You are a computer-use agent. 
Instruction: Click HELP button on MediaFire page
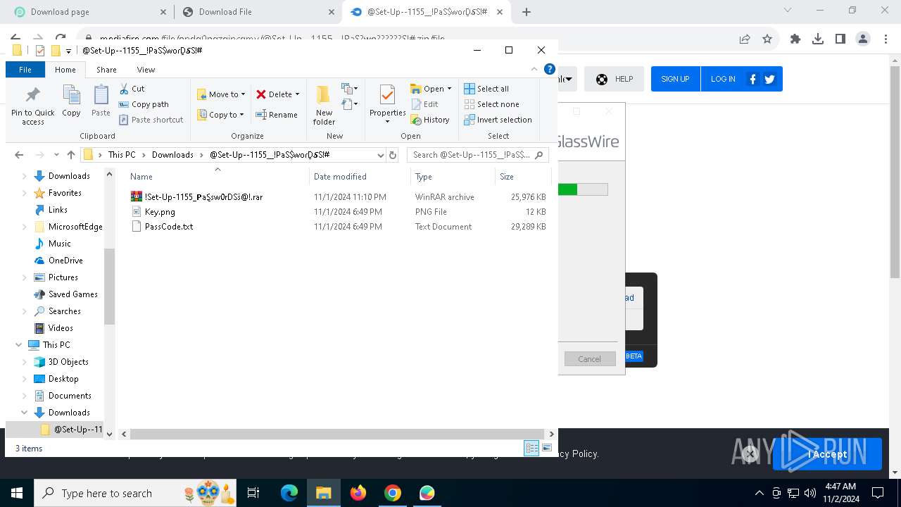point(615,79)
